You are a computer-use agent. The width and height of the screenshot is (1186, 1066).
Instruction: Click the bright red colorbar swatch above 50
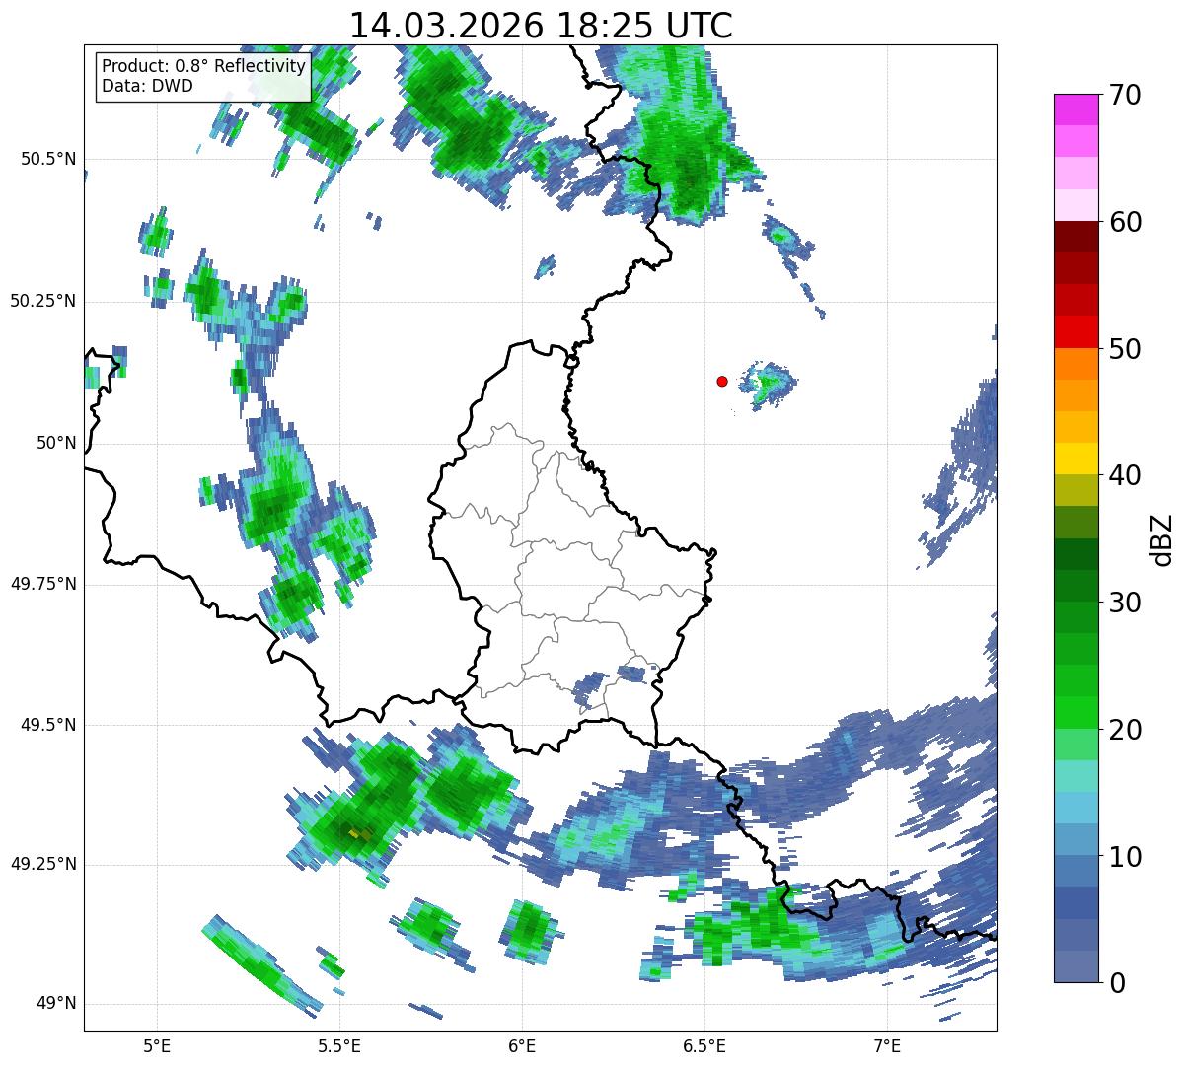pos(1075,331)
